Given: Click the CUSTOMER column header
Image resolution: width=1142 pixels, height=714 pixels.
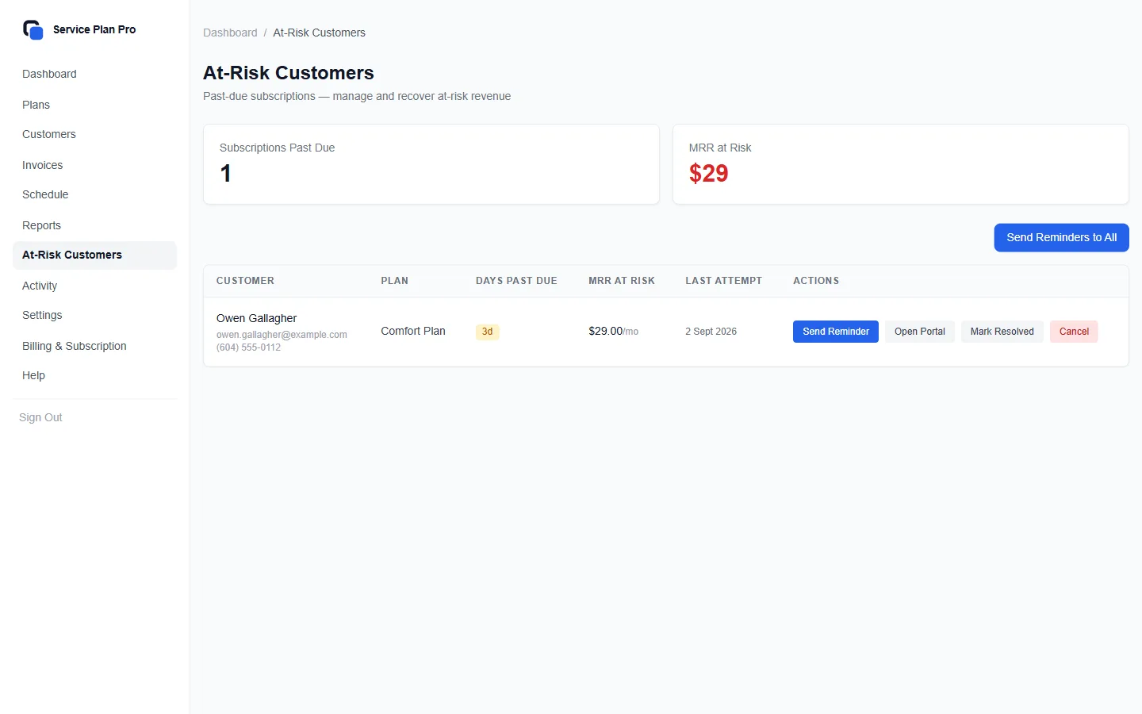Looking at the screenshot, I should click(245, 281).
